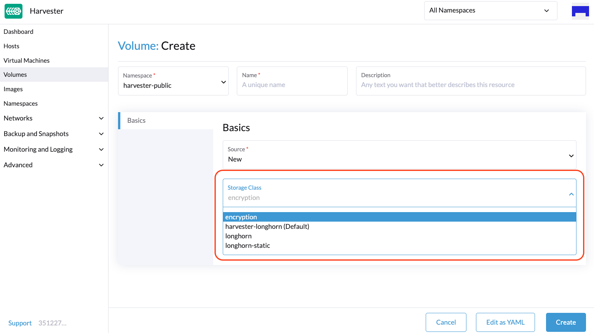Image resolution: width=594 pixels, height=333 pixels.
Task: Click the Name input field
Action: click(x=292, y=85)
